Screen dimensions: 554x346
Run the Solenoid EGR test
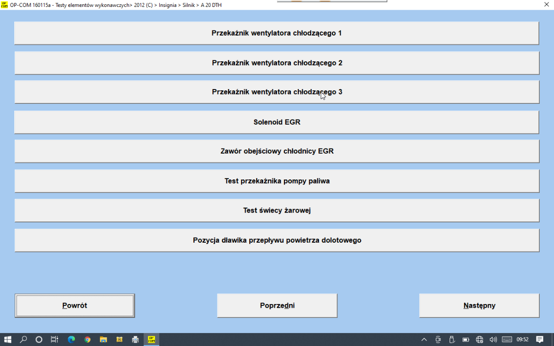277,122
